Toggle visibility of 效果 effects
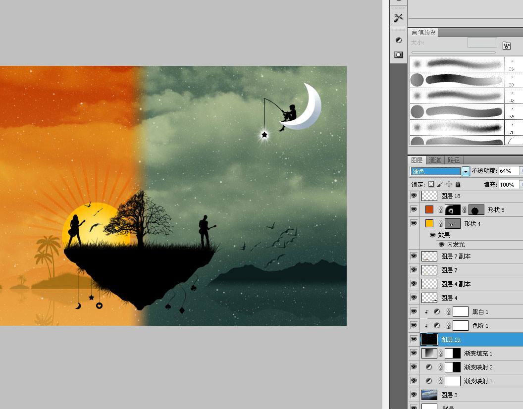 432,235
